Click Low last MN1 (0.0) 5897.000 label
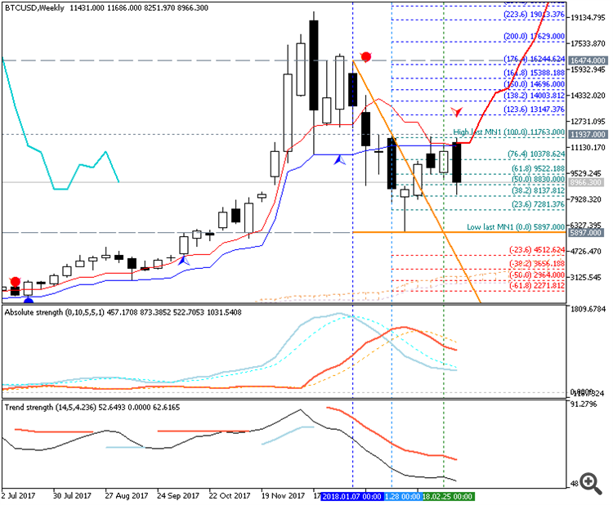613x505 pixels. pyautogui.click(x=516, y=226)
